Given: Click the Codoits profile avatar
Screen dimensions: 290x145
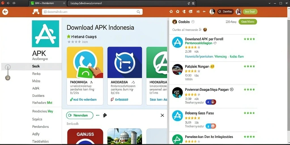Looking at the screenshot, I should pyautogui.click(x=174, y=22).
